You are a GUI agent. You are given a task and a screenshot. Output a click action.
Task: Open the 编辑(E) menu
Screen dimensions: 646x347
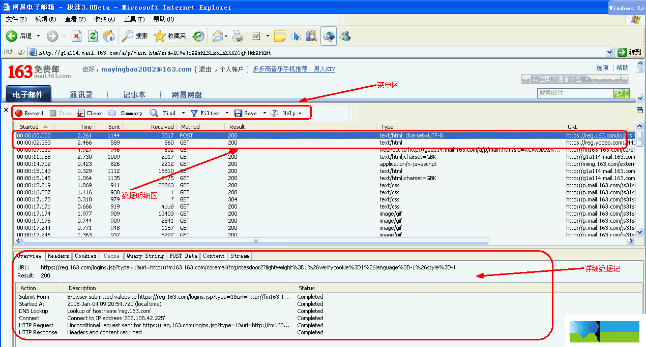tap(46, 19)
